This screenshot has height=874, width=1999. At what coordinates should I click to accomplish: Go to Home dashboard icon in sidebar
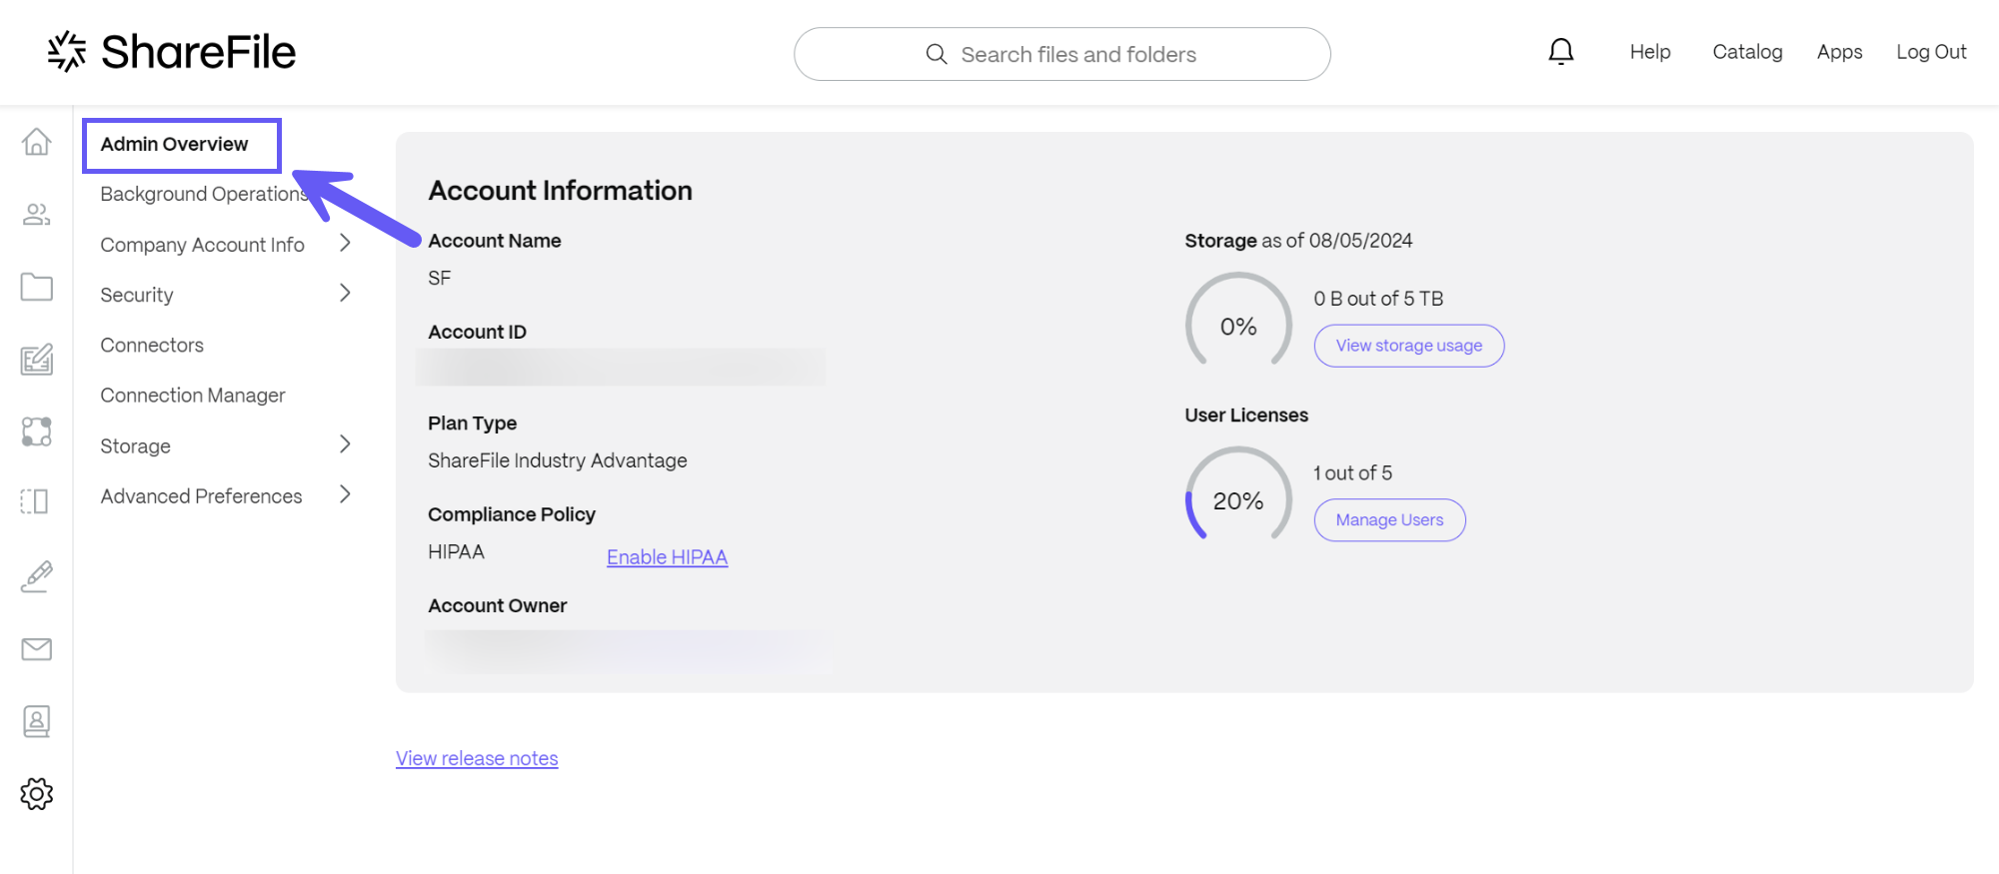pos(37,142)
